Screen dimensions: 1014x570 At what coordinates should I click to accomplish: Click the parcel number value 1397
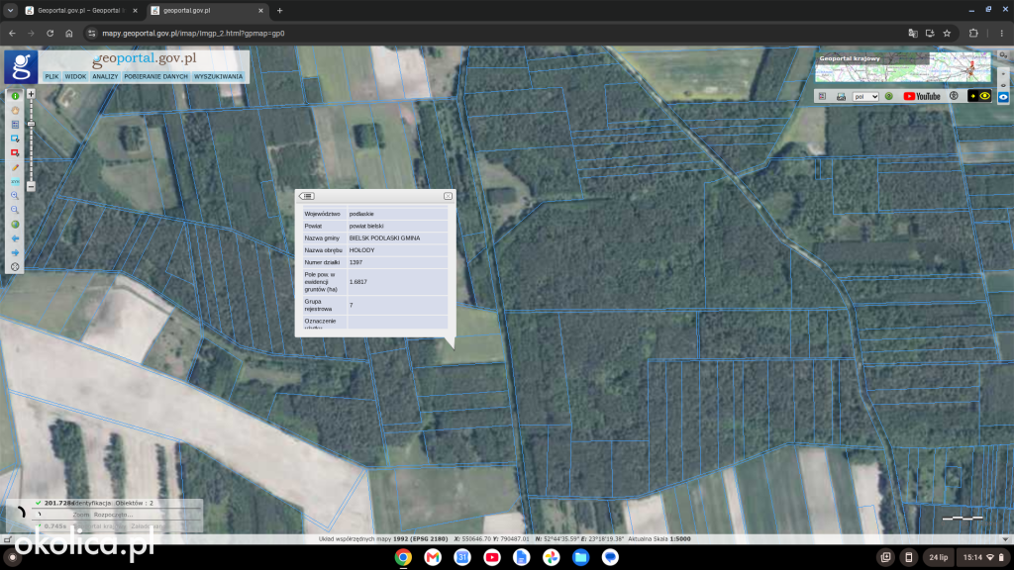[355, 262]
